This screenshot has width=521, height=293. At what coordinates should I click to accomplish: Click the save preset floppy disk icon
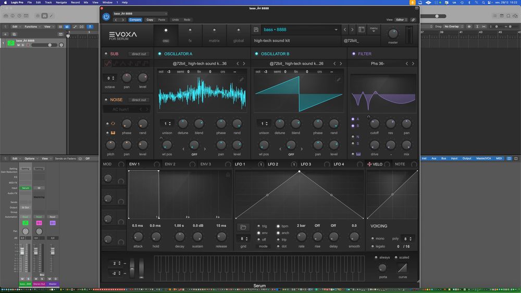coord(256,30)
